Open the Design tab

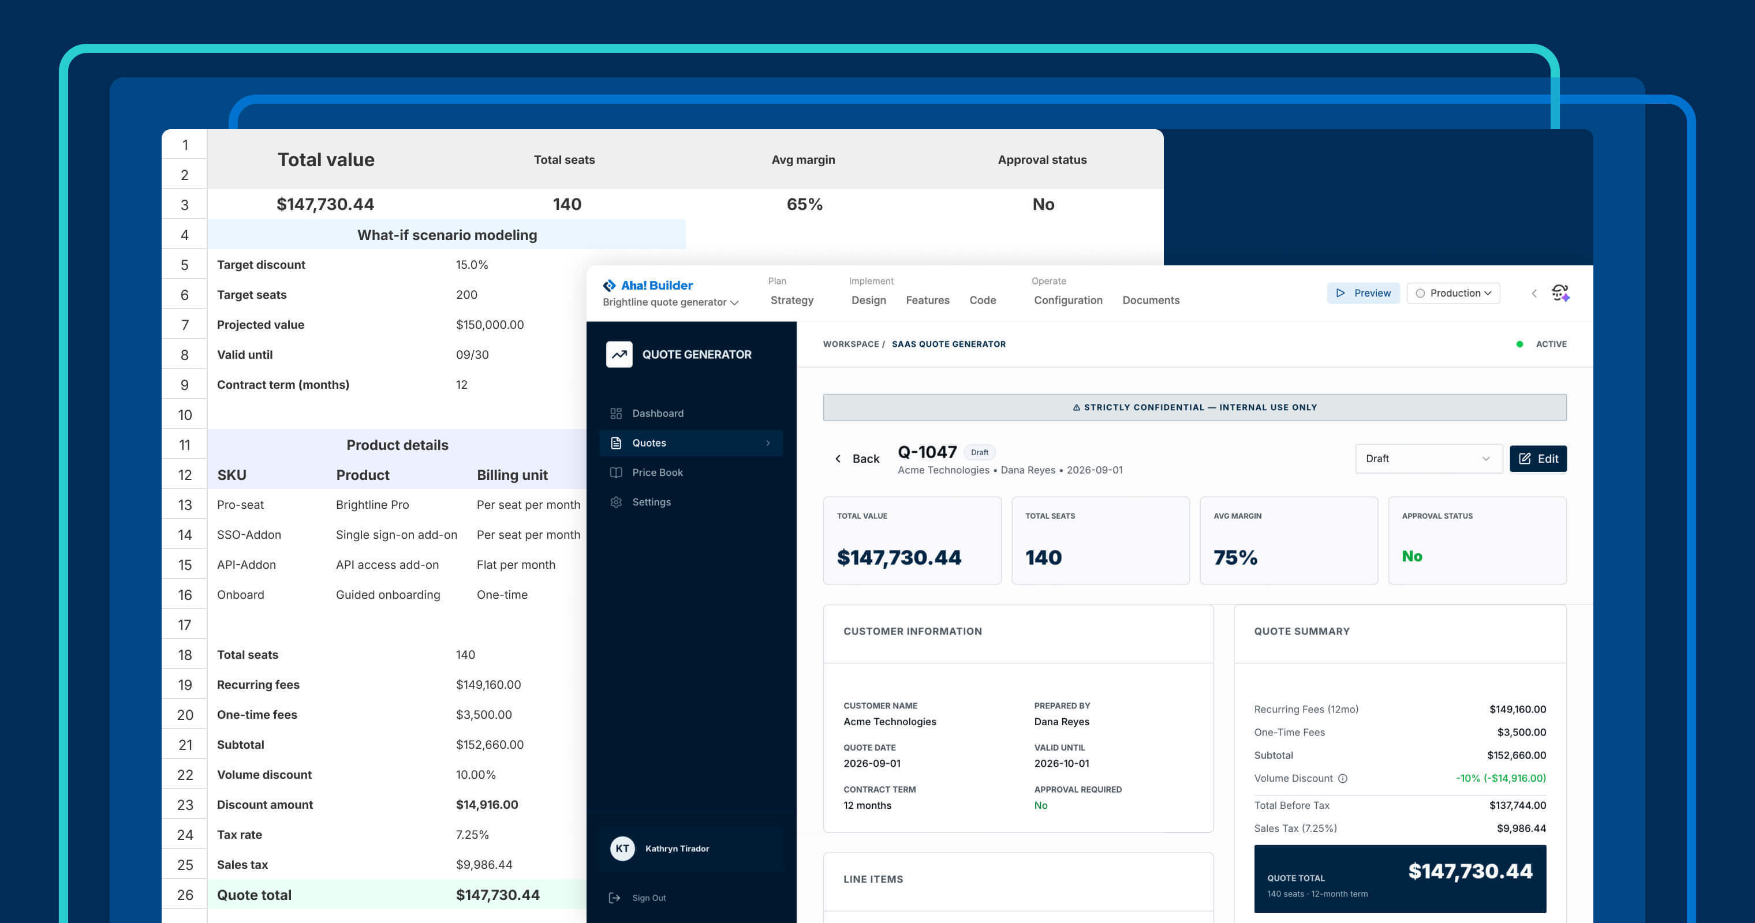pyautogui.click(x=869, y=300)
